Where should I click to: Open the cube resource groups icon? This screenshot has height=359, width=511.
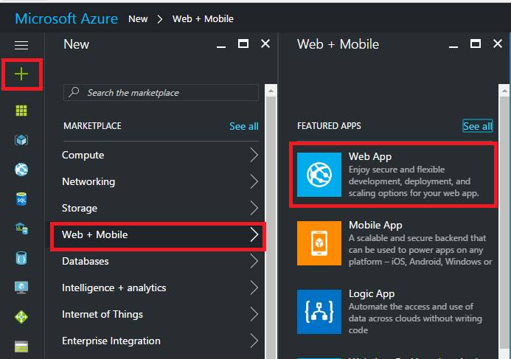[21, 140]
